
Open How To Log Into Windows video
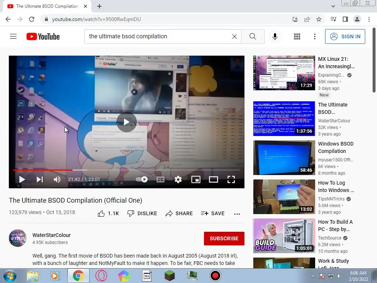point(336,186)
